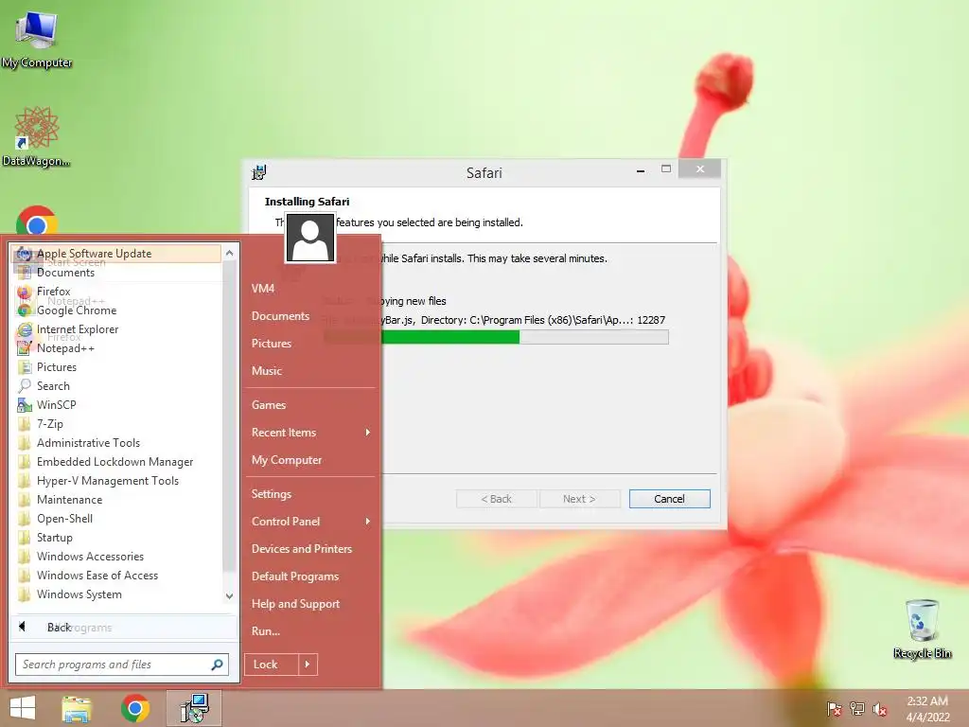Click the Lock button
Screen dimensions: 969x727
(272, 665)
